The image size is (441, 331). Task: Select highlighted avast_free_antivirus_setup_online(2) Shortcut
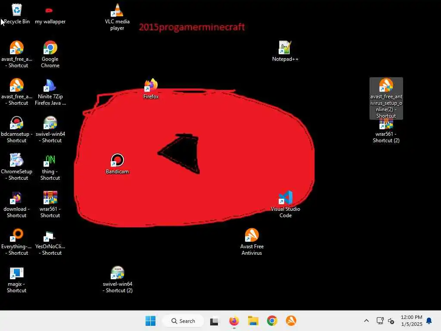[386, 98]
